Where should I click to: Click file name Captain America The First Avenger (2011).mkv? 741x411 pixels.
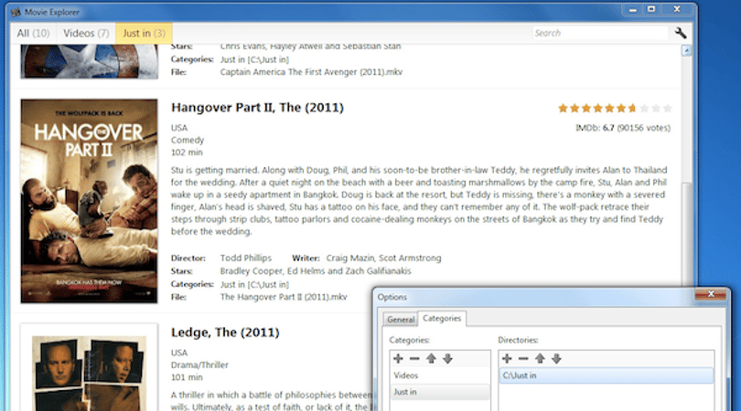point(311,72)
